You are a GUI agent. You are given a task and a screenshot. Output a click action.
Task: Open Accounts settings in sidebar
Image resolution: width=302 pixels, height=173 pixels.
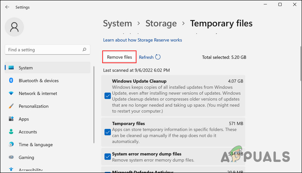[28, 132]
